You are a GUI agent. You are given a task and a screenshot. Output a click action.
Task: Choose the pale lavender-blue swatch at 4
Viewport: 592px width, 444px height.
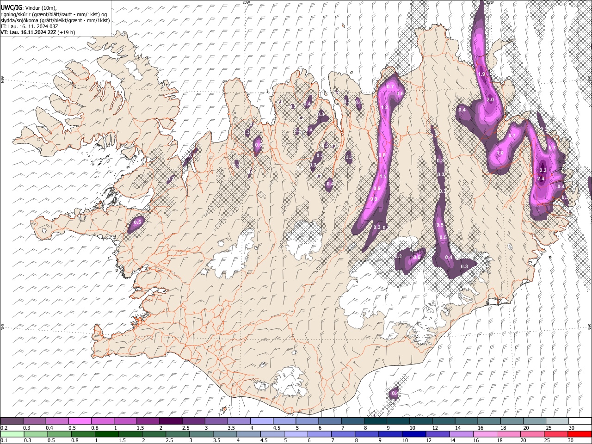click(262, 421)
